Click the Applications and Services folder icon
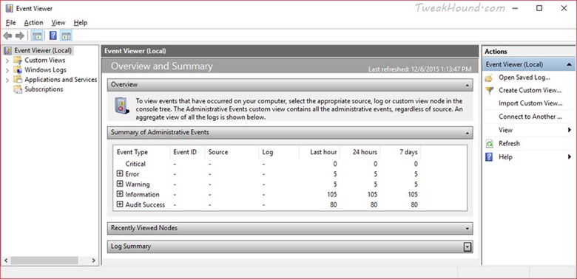 coord(18,79)
